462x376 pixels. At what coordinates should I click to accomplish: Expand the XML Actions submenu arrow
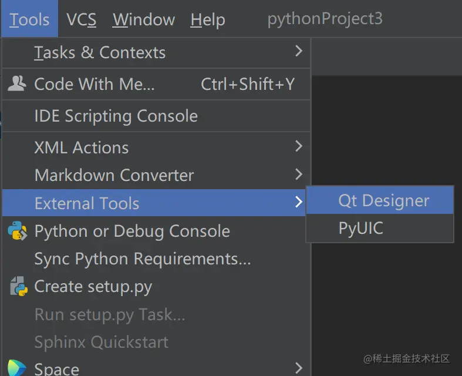(x=298, y=146)
